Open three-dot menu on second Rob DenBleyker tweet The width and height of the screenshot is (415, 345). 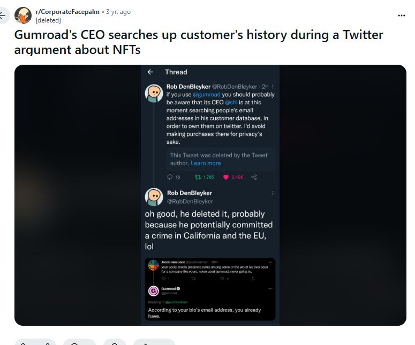pos(273,193)
